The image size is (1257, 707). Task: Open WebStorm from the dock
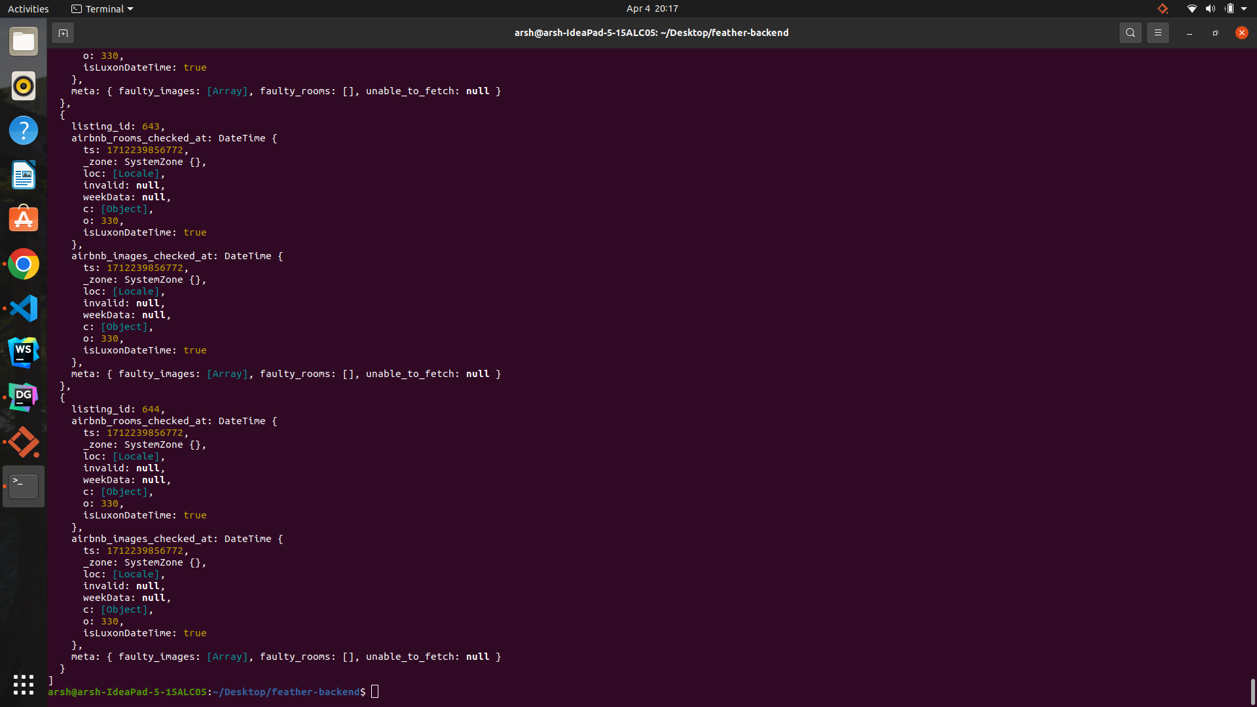24,353
